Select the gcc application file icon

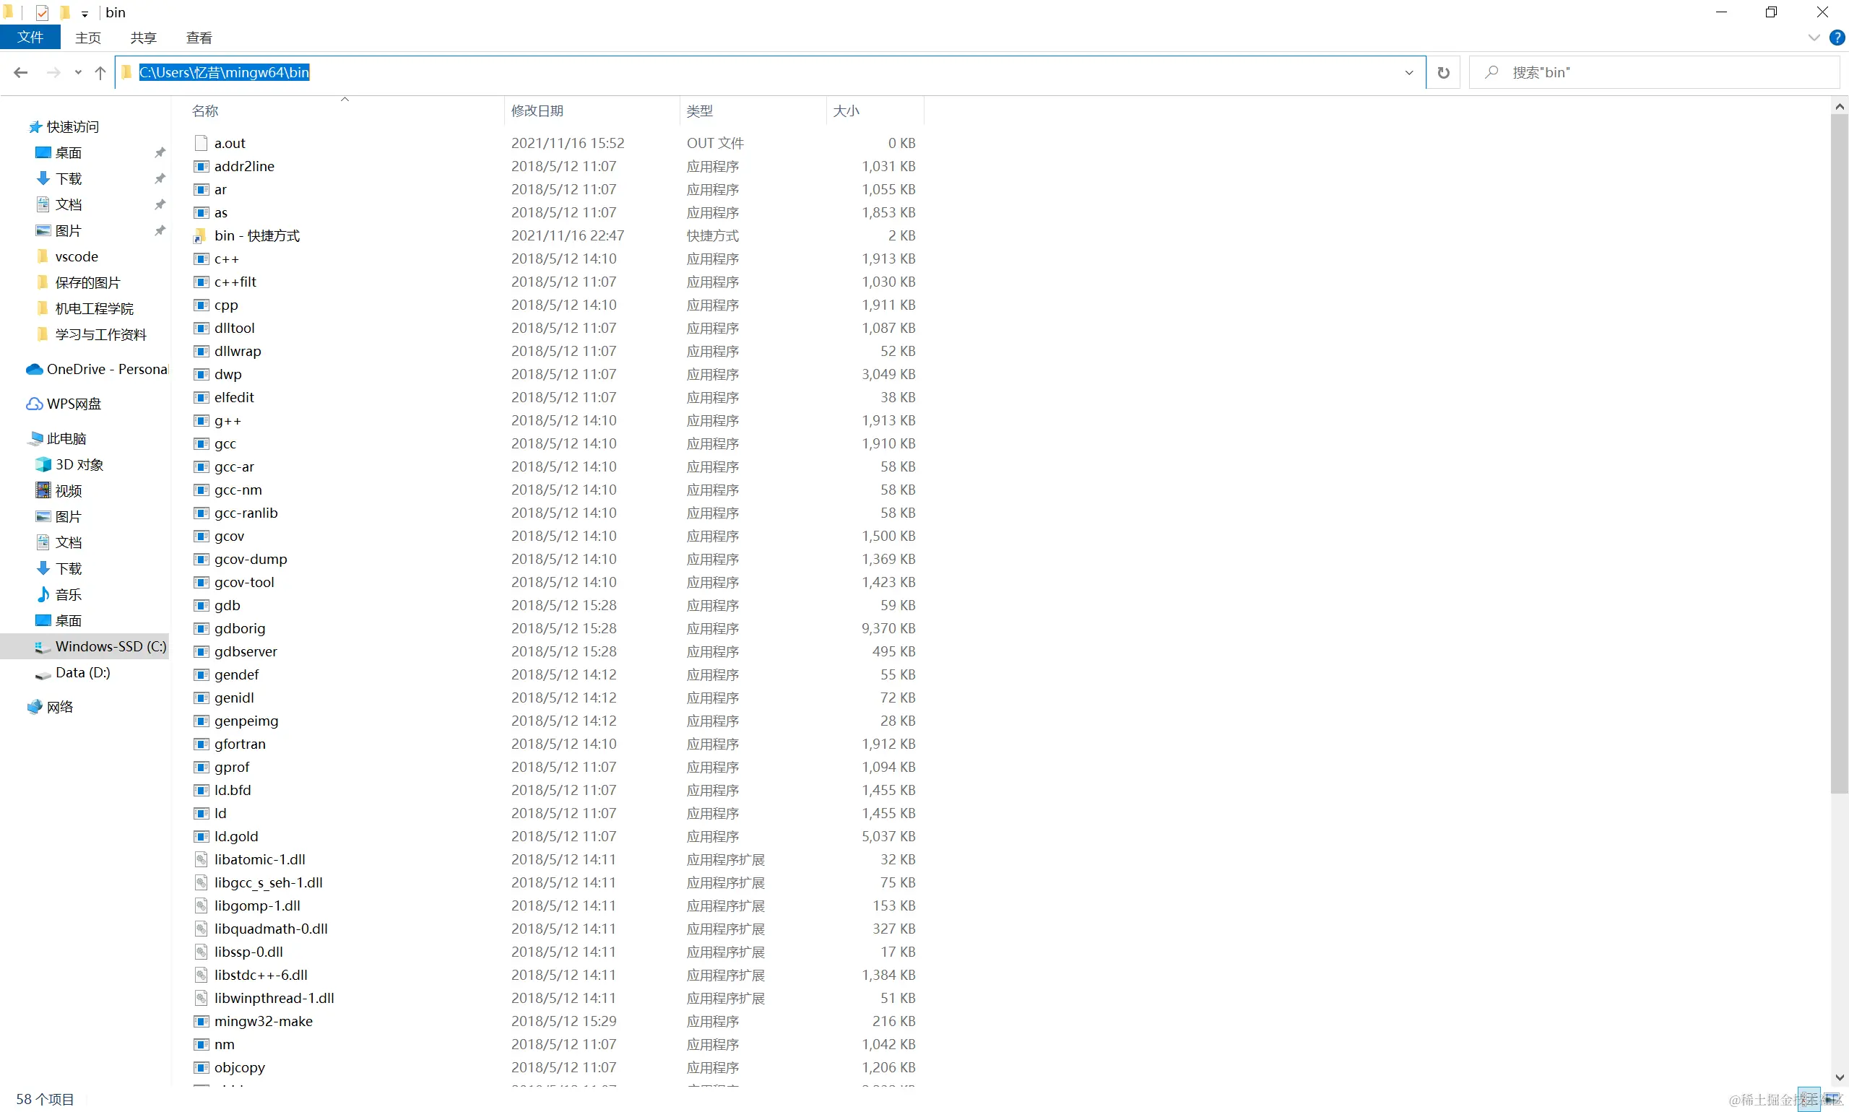[x=201, y=443]
